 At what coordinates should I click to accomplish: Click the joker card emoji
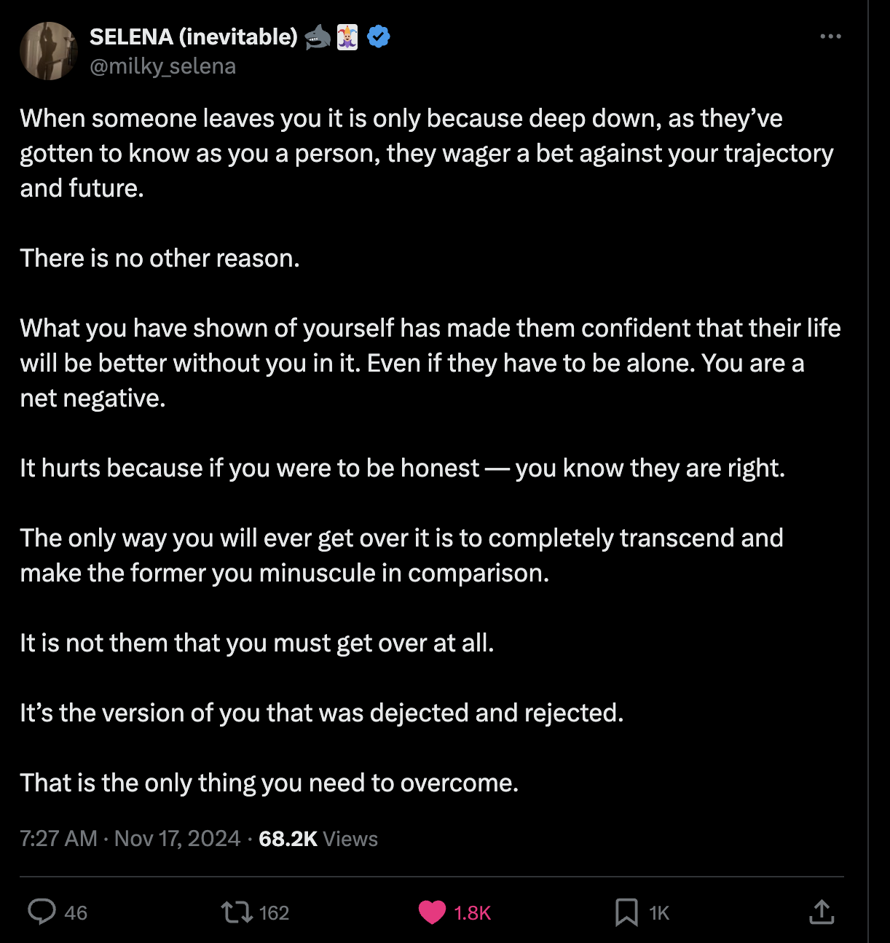pos(347,36)
